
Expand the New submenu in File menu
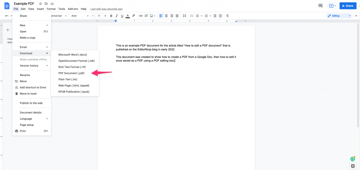(32, 25)
